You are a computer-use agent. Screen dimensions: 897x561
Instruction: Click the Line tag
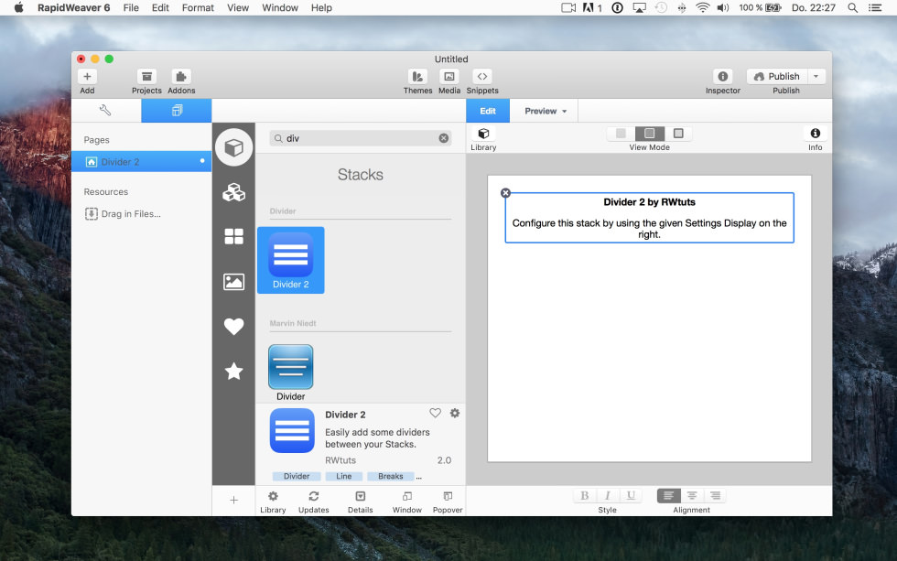coord(344,477)
